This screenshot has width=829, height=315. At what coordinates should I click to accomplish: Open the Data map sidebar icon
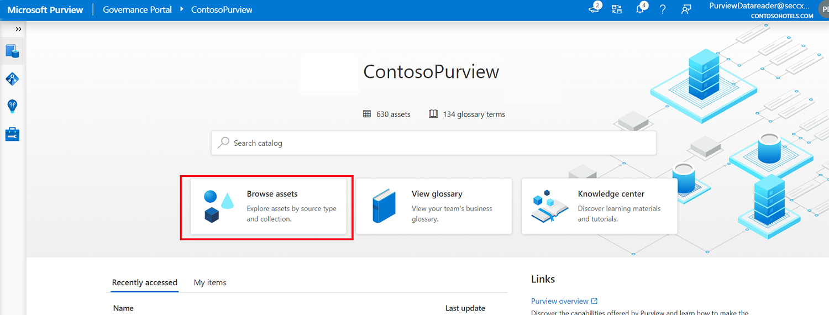click(12, 79)
